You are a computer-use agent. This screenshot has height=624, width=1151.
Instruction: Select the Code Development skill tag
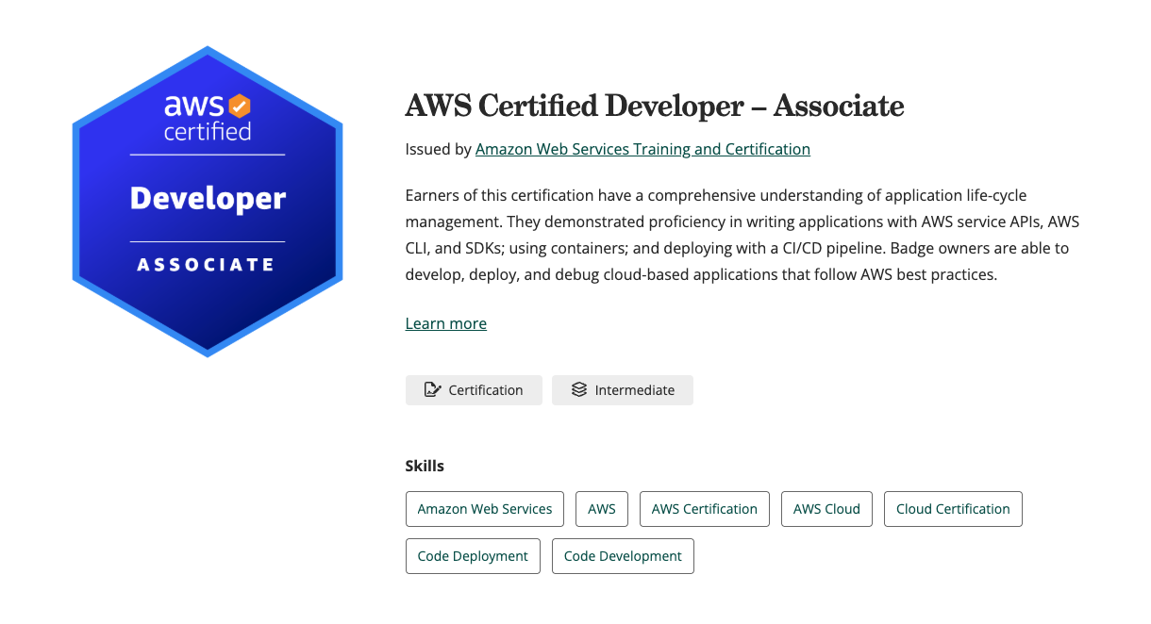tap(623, 556)
